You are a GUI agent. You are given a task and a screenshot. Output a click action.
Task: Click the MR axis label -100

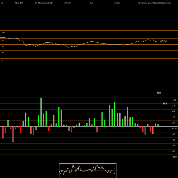[174, 157]
